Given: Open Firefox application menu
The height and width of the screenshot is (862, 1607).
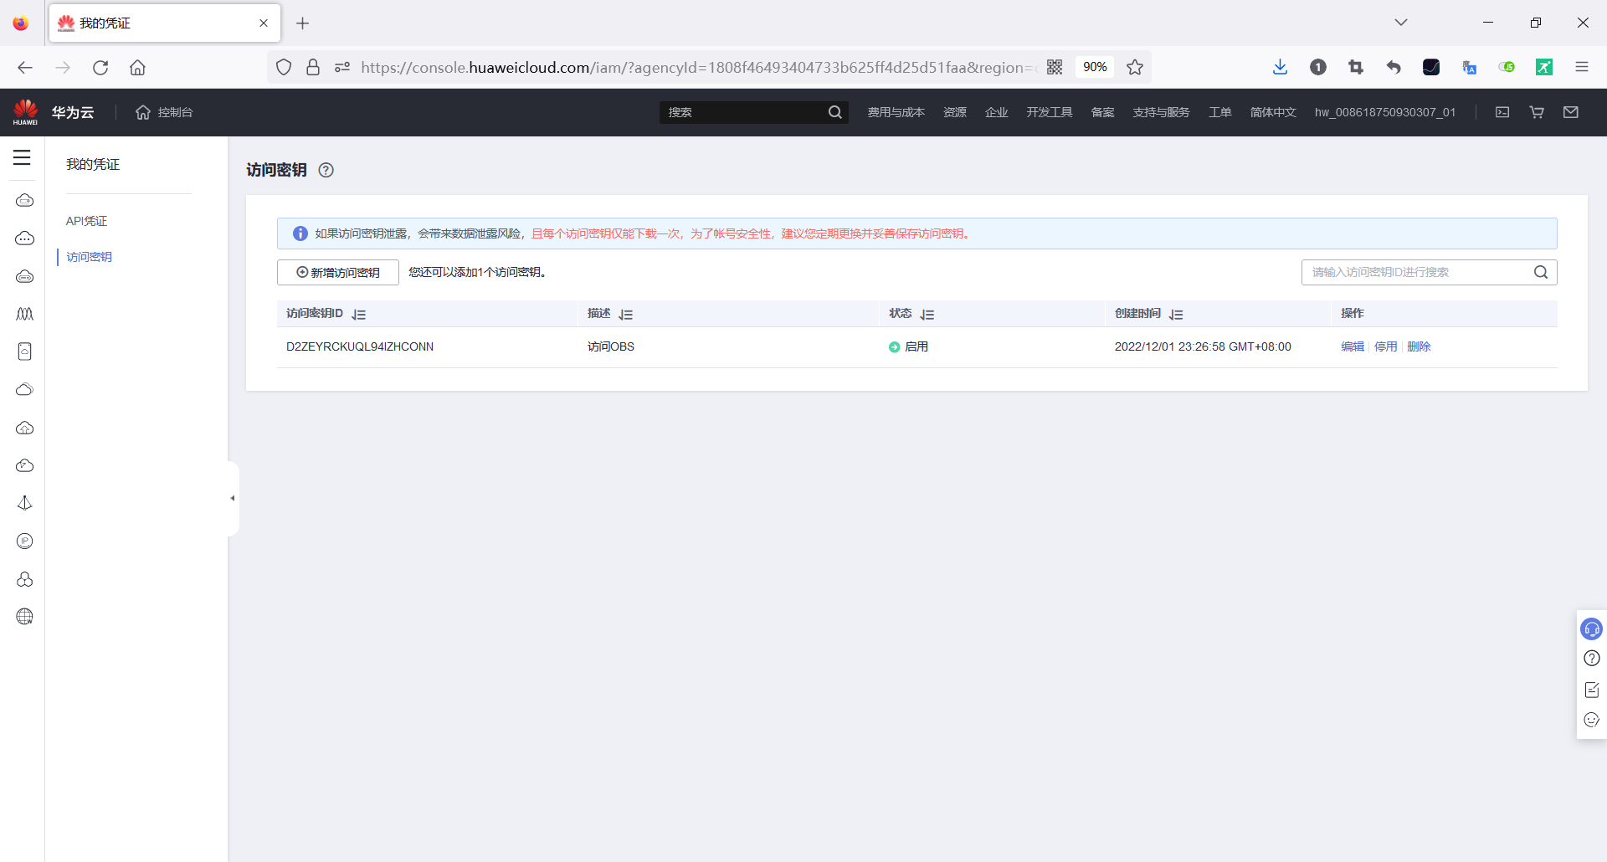Looking at the screenshot, I should 1582,67.
